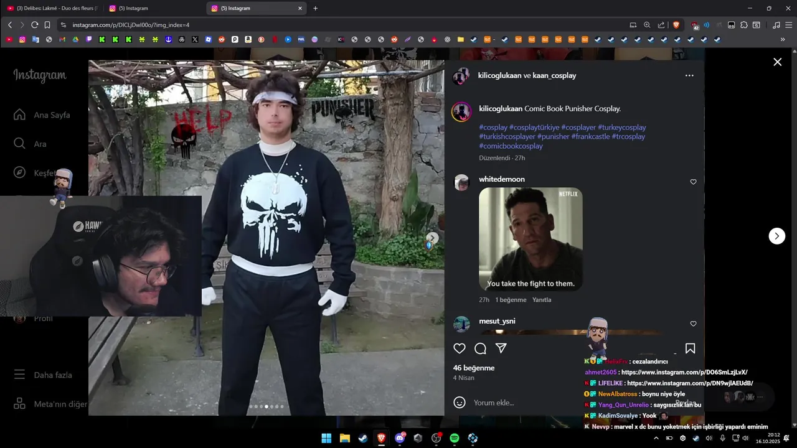Open comments using the speech bubble icon
Screen dimensions: 797x448
click(480, 348)
